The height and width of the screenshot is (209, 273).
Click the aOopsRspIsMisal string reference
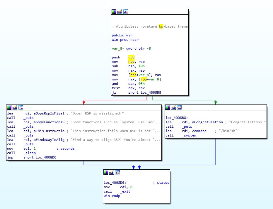pos(49,113)
